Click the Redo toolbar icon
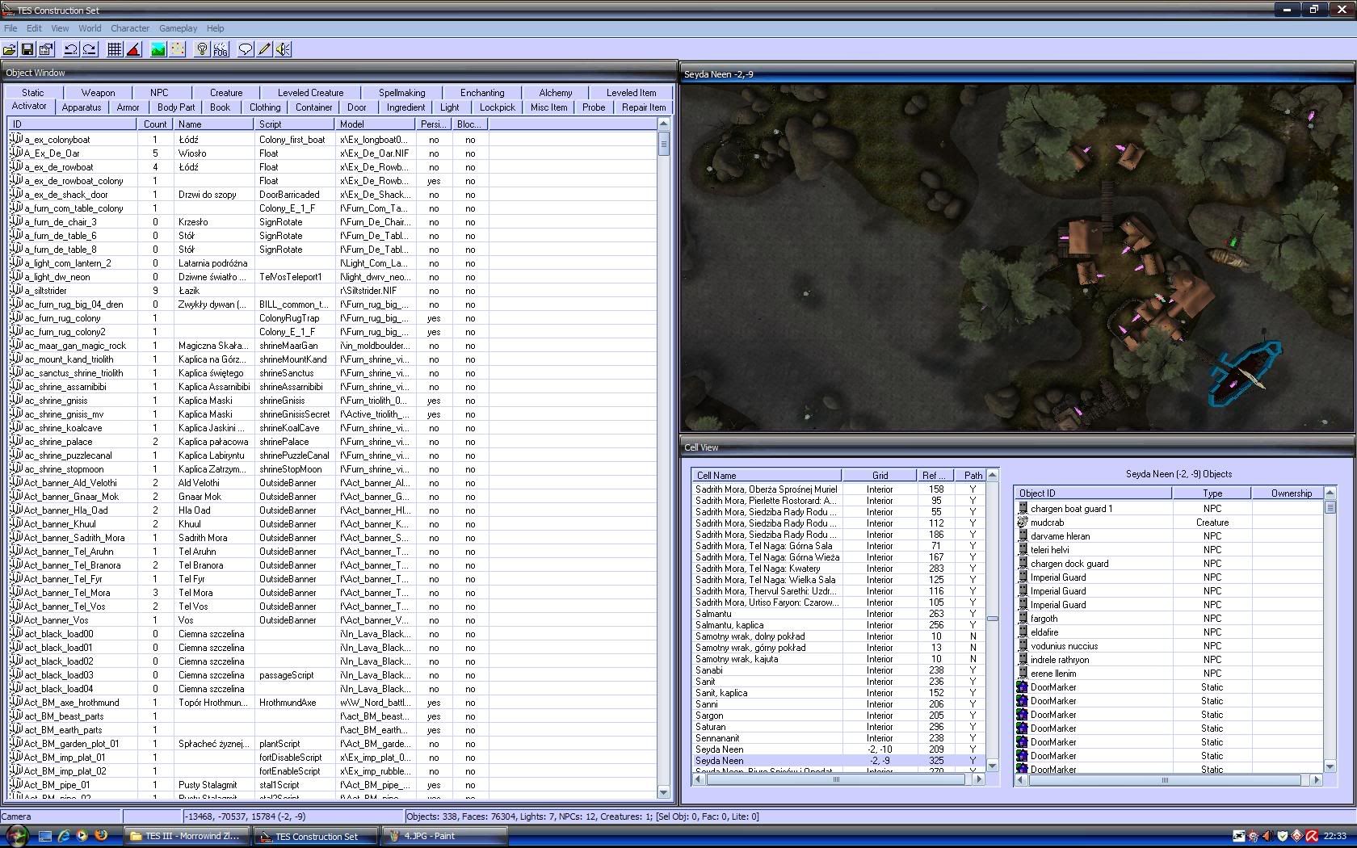Screen dimensions: 1357x848 (90, 49)
